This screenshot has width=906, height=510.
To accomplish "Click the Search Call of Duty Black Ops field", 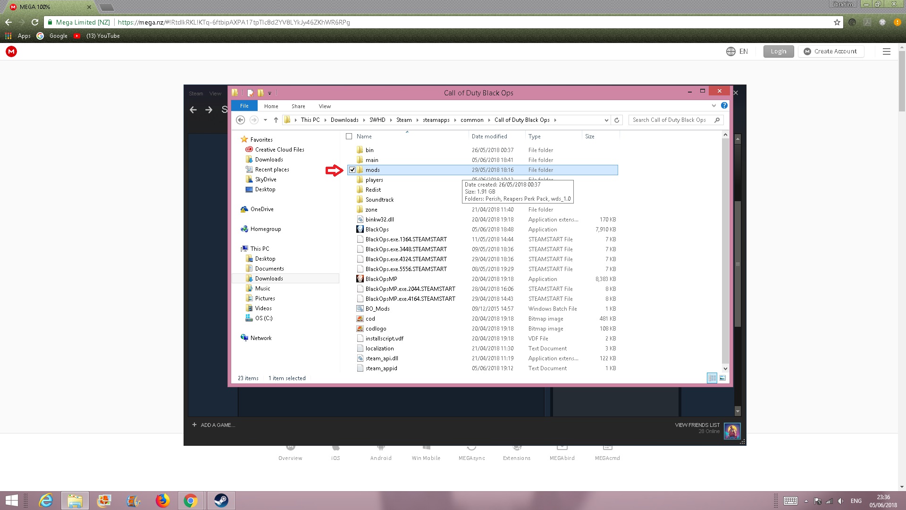I will (670, 120).
